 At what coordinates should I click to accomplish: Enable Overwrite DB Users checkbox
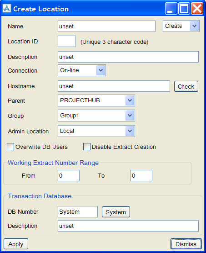(10, 147)
